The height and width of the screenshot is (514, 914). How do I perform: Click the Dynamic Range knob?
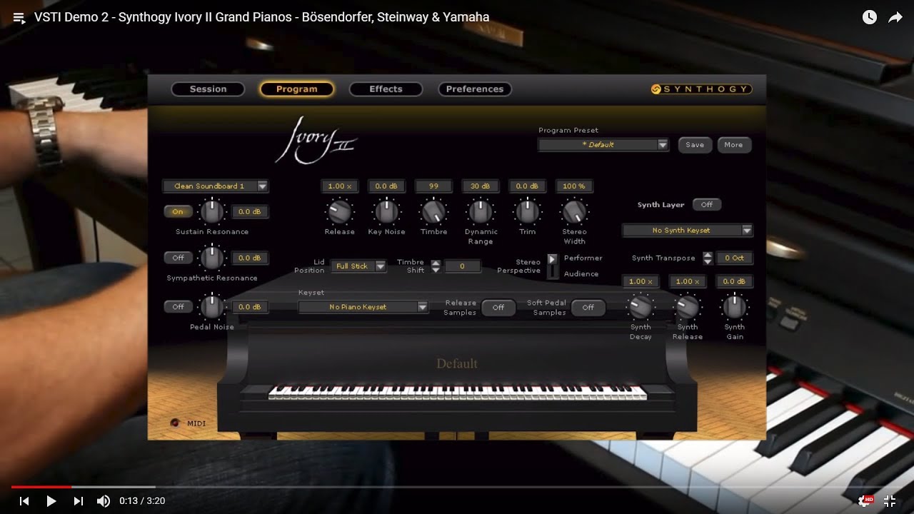(x=481, y=211)
